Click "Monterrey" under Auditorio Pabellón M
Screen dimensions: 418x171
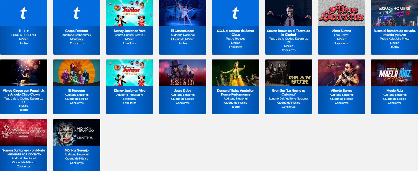point(130,99)
